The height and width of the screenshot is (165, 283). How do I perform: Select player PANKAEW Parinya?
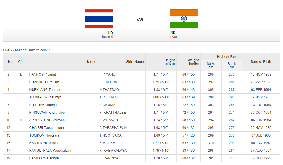tap(44, 158)
